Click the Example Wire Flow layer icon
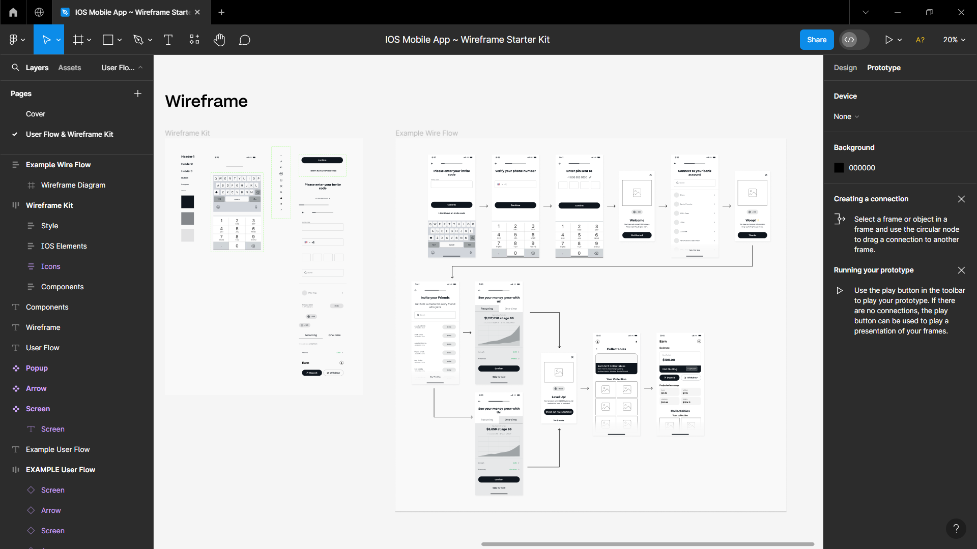Screen dimensions: 977x549 pos(16,165)
